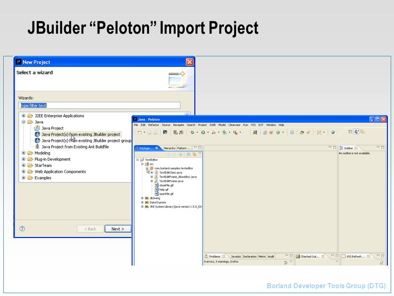Expand the Data Express library node
The image size is (394, 296).
(142, 202)
